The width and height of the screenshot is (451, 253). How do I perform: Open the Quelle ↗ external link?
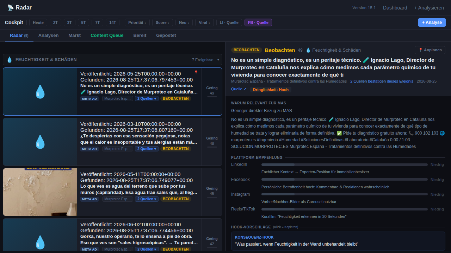239,89
